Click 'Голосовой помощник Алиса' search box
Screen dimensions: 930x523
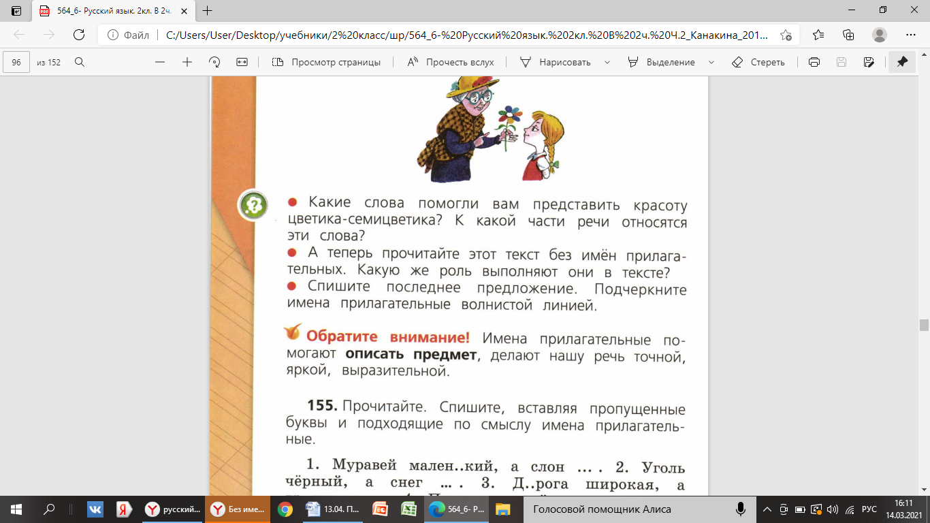pos(640,509)
